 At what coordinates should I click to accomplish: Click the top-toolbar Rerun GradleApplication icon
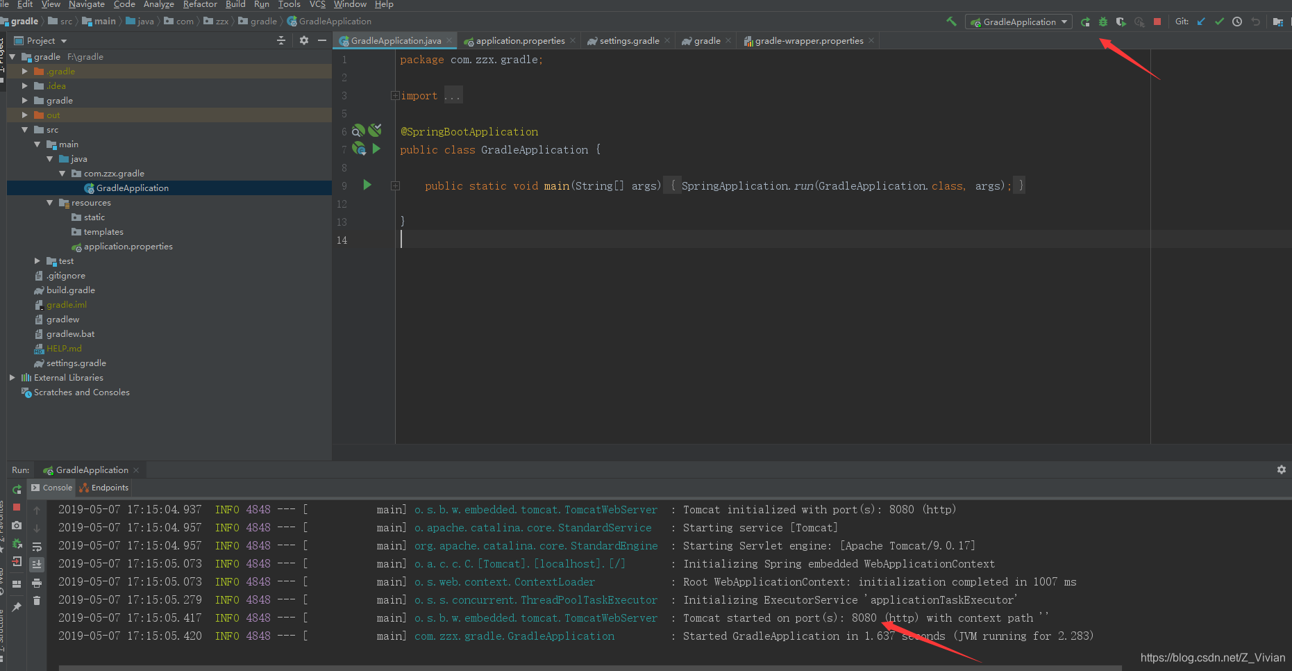pos(1085,22)
